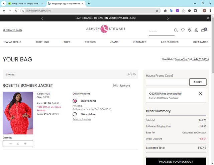
Task: Open the shopping bag icon
Action: point(204,30)
